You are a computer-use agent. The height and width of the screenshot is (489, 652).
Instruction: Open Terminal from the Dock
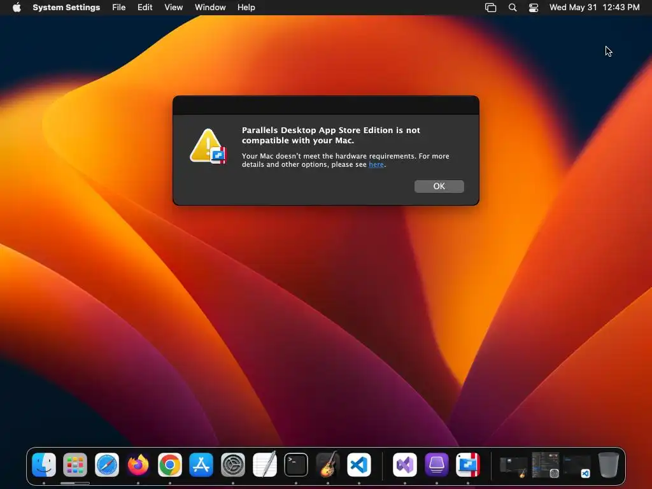point(296,465)
